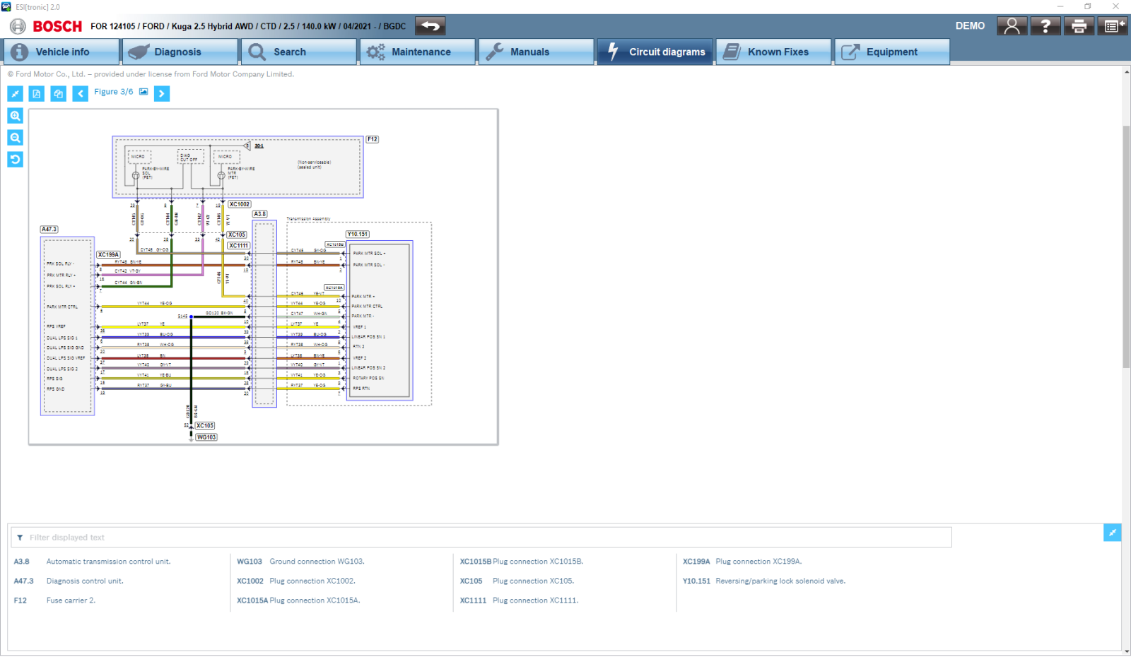Copy the diagram to clipboard
The width and height of the screenshot is (1131, 657).
coord(57,93)
